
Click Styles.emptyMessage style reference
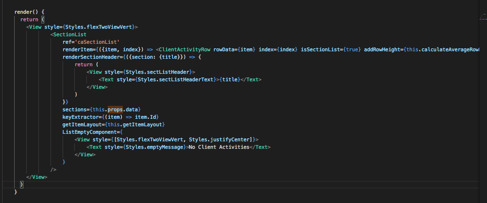[155, 147]
